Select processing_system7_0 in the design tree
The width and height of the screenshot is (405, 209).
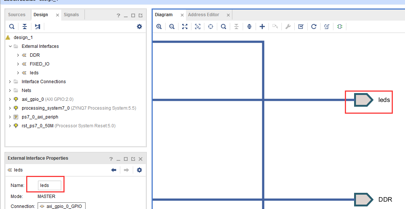[x=45, y=108]
